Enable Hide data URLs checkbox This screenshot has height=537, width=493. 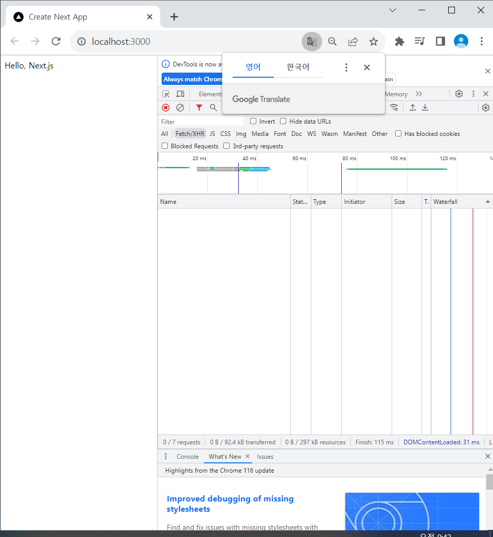point(283,121)
